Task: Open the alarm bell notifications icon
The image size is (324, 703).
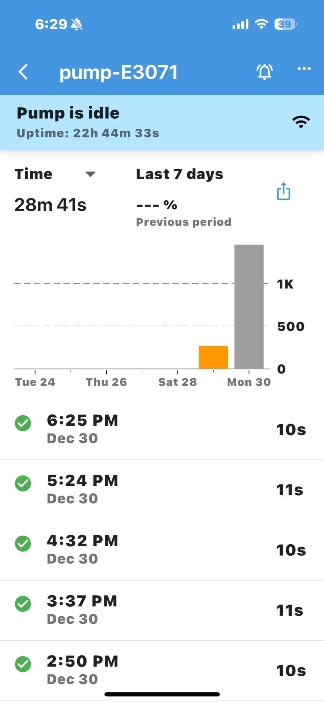Action: coord(265,72)
